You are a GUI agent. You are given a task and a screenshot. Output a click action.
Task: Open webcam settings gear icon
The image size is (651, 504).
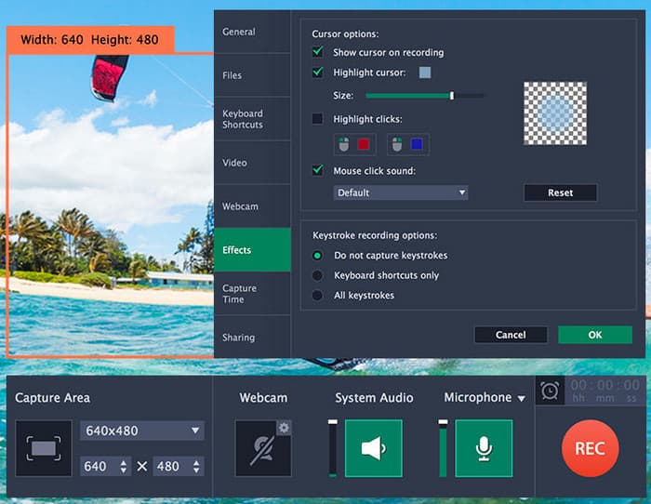click(x=284, y=428)
